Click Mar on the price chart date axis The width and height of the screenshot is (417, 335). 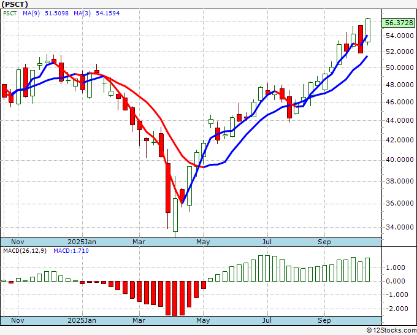tap(139, 242)
